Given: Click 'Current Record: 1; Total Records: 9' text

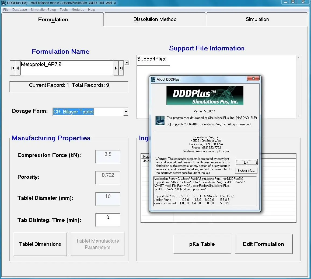Looking at the screenshot, I should click(x=69, y=85).
